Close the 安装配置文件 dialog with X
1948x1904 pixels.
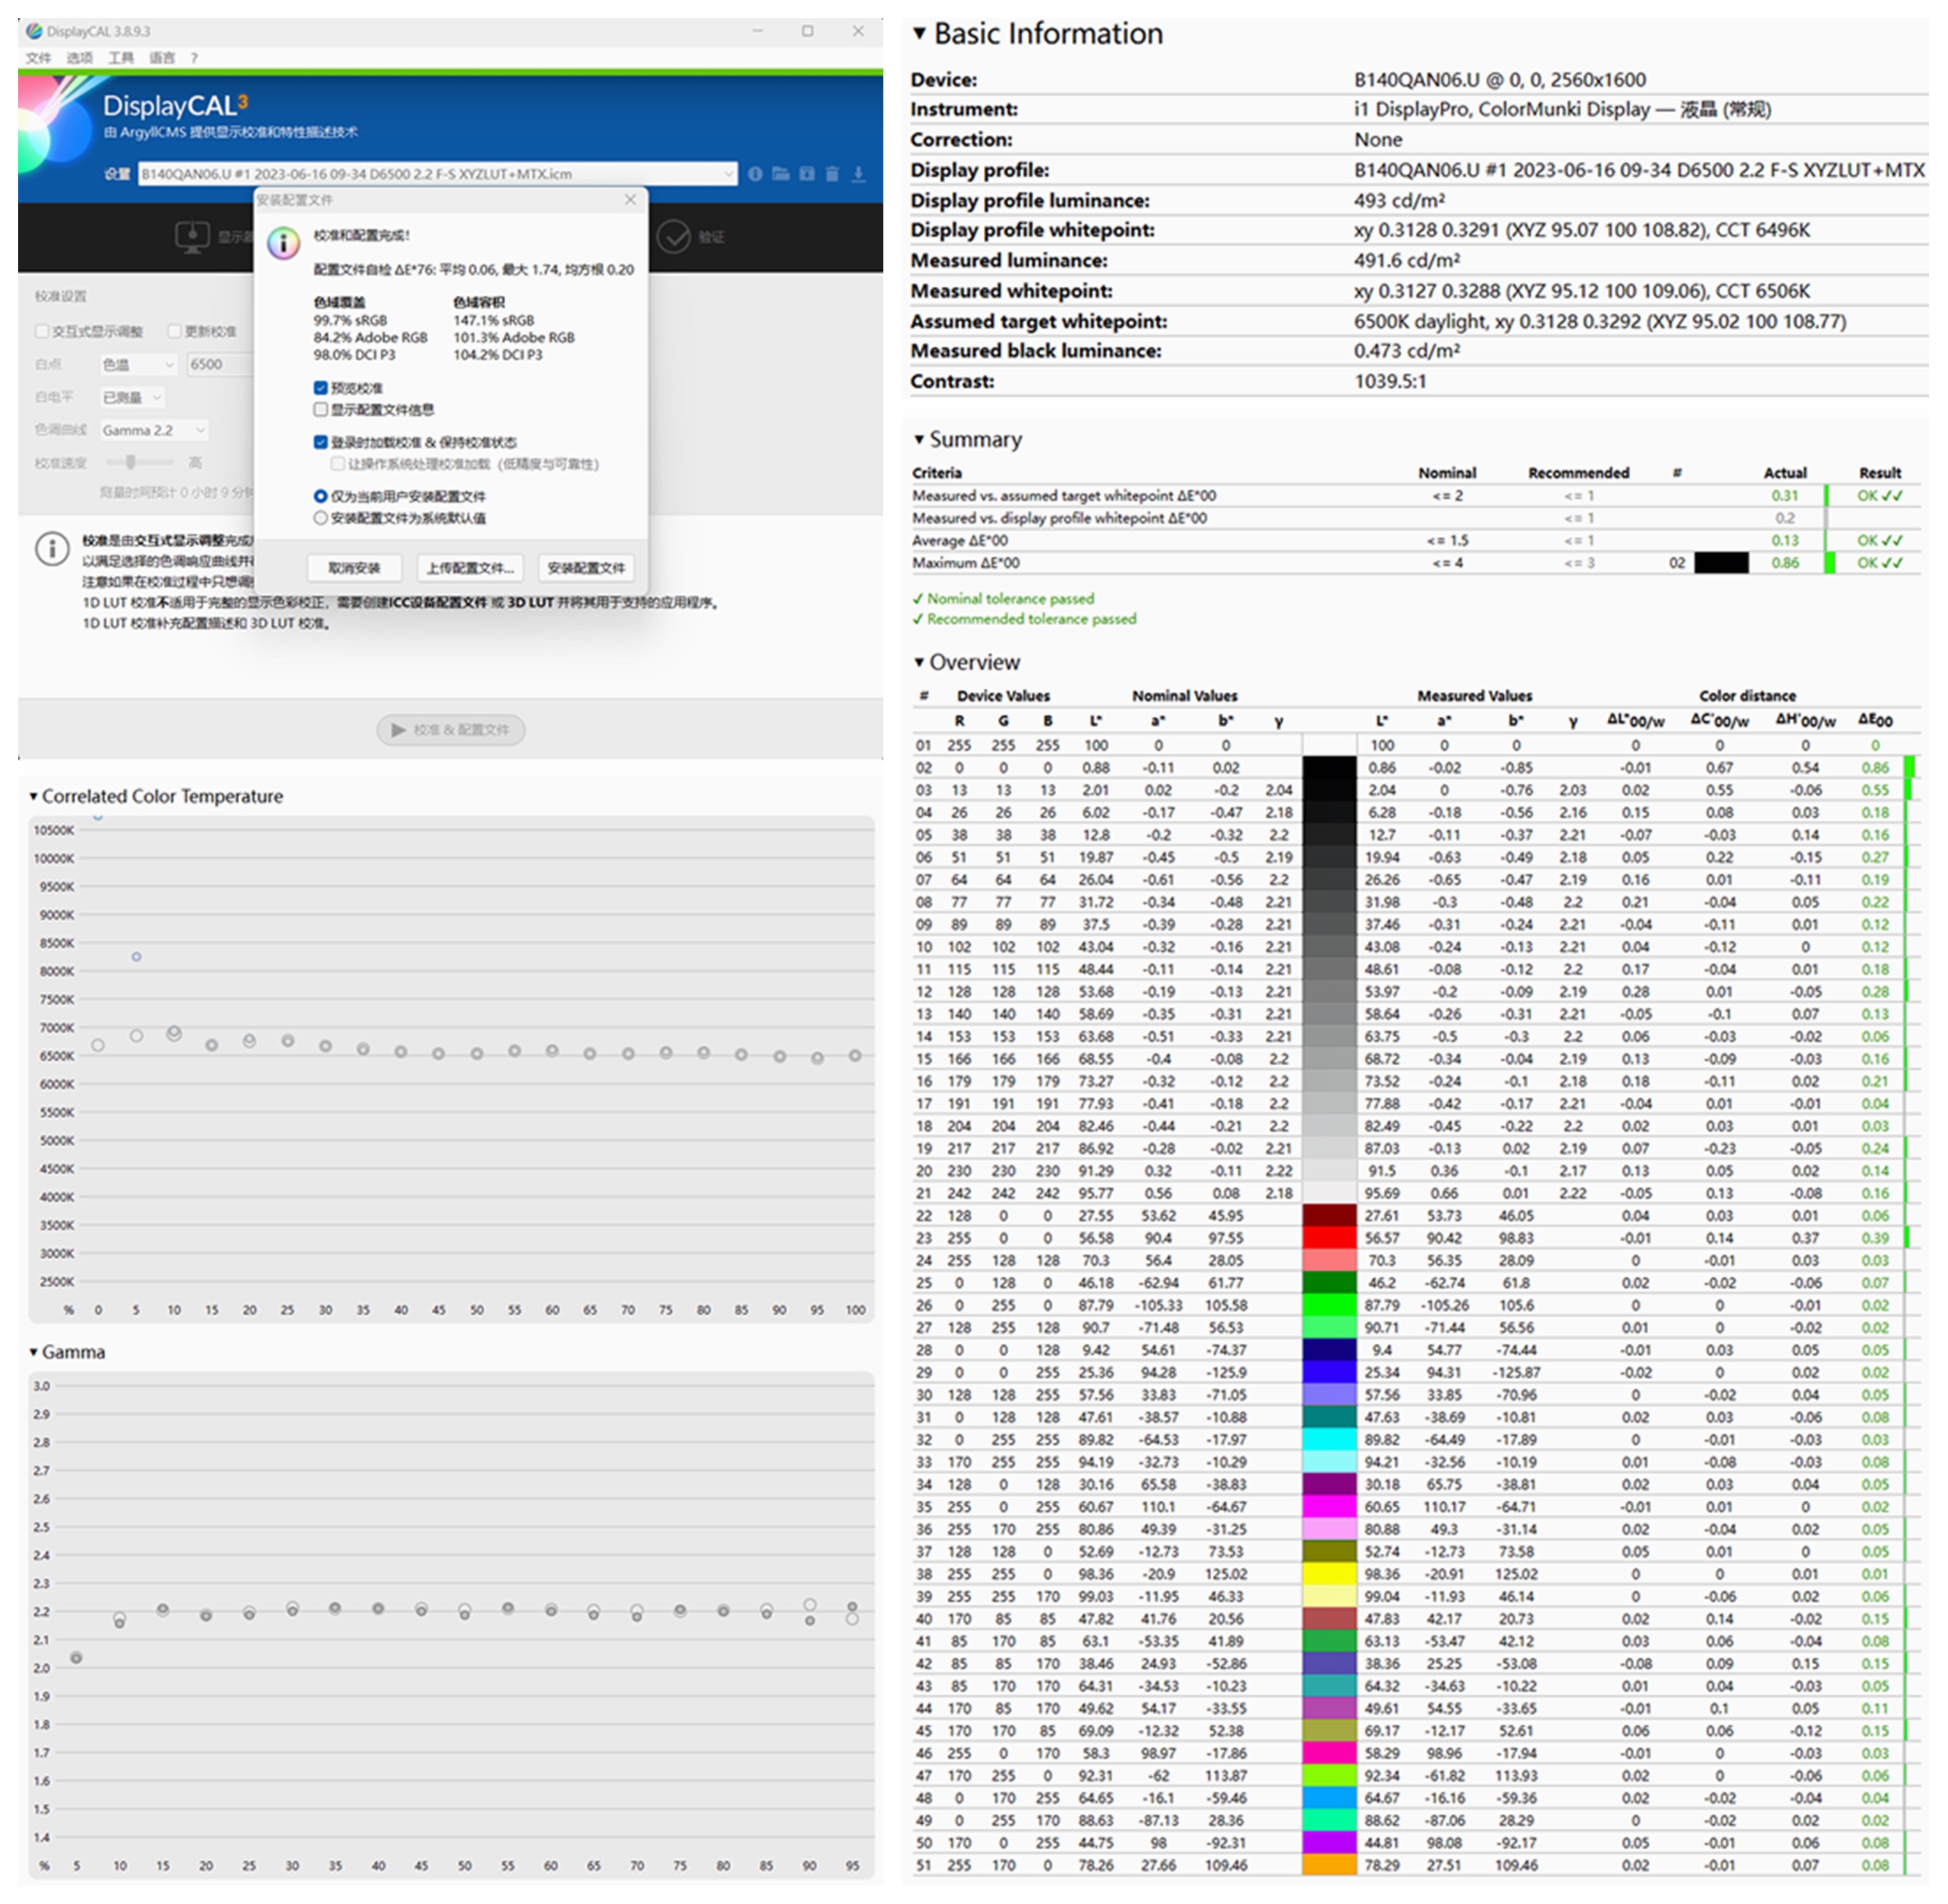[630, 200]
